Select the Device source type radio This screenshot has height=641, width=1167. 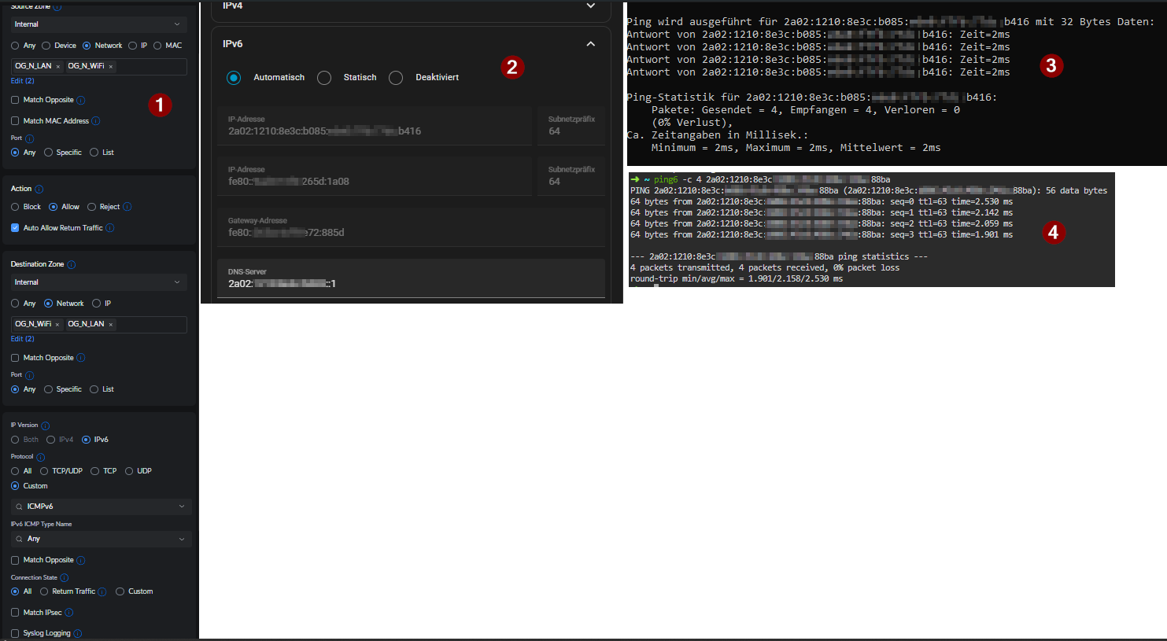[x=46, y=46]
